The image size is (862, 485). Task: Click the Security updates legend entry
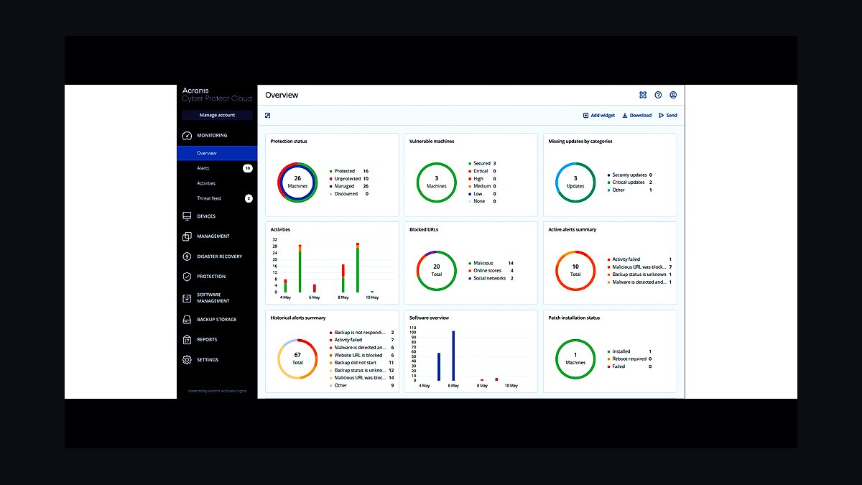click(x=630, y=175)
